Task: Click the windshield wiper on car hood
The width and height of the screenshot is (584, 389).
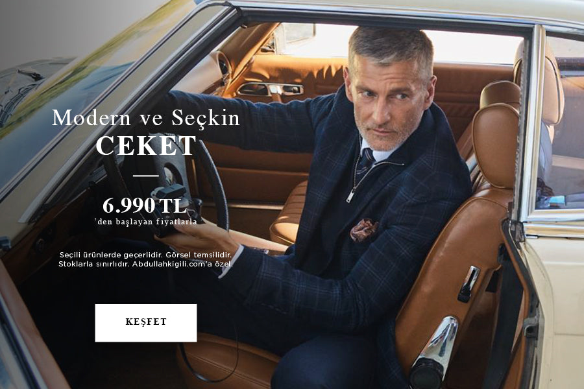Action: pos(29,75)
